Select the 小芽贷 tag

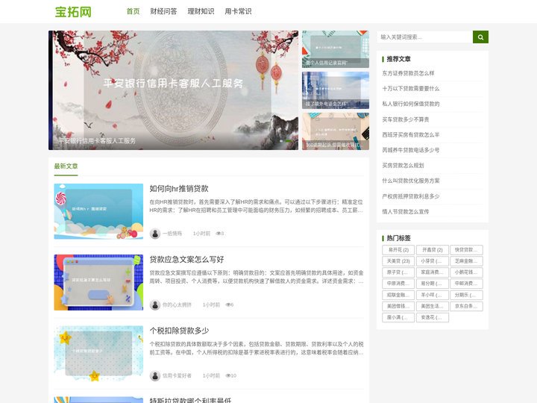pyautogui.click(x=432, y=261)
